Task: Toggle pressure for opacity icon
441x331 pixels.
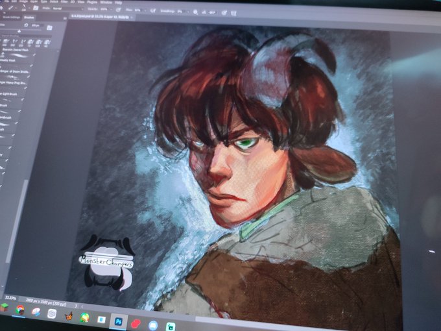Action: 119,10
